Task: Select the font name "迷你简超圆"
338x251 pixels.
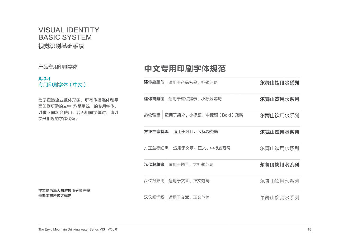Action: pyautogui.click(x=154, y=99)
